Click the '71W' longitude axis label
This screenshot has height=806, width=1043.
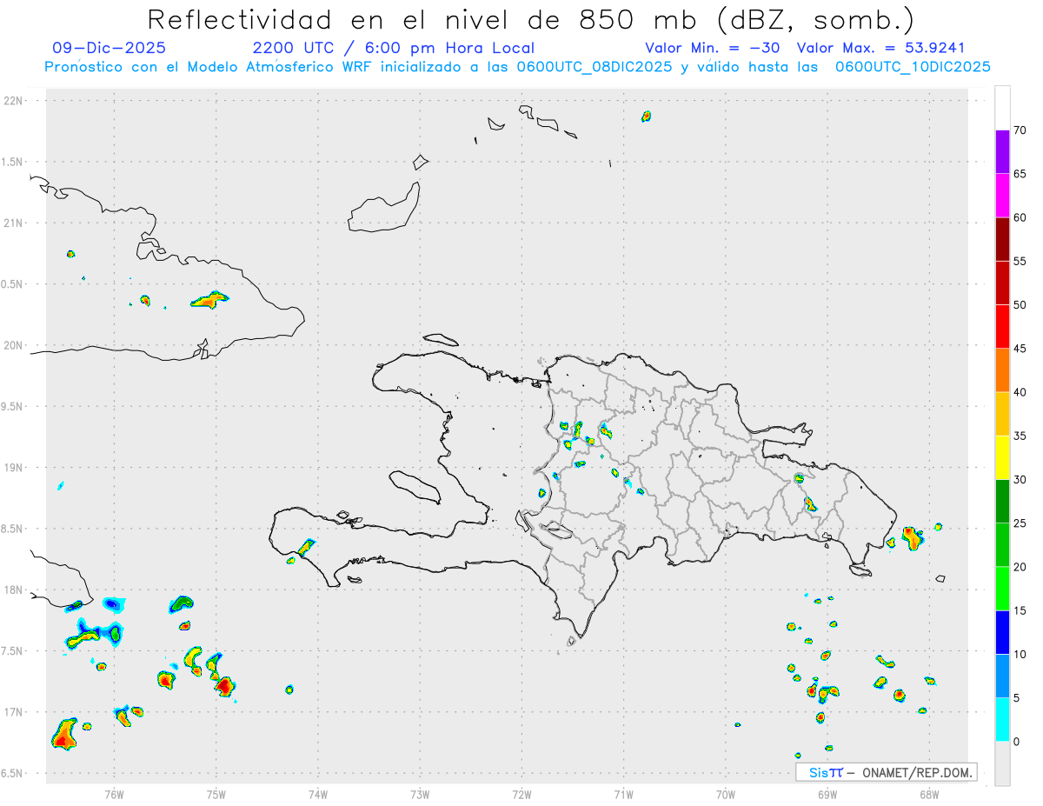(623, 794)
